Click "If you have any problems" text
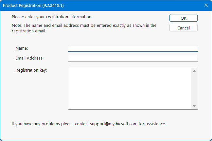 tap(34, 124)
